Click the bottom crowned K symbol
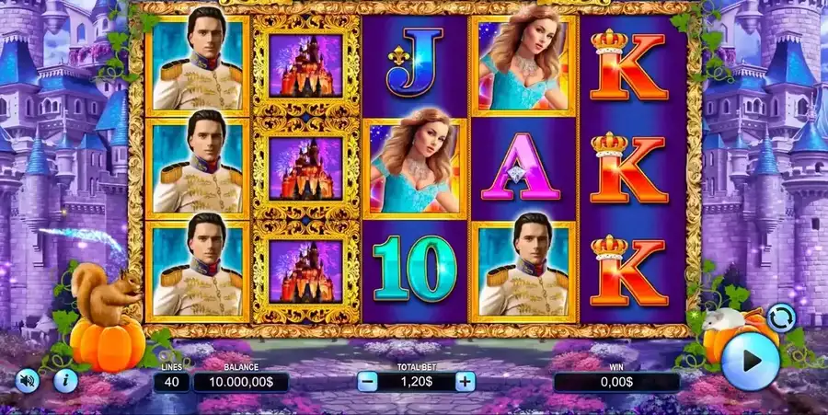Viewport: 828px width, 415px height. [628, 271]
